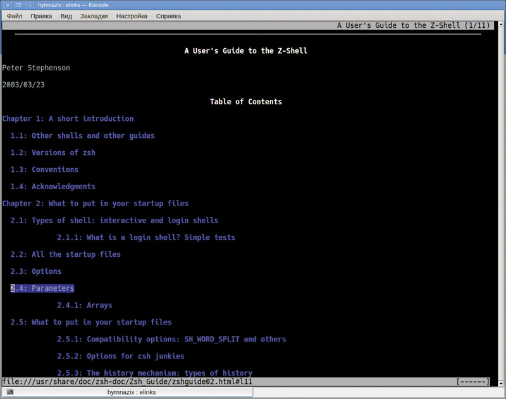Go to 1.3: Conventions section

click(x=44, y=169)
